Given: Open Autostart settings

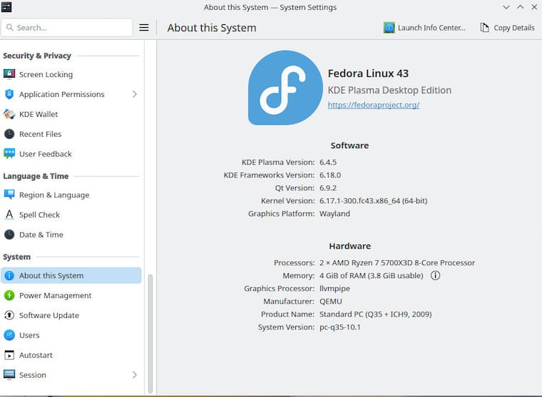Looking at the screenshot, I should [x=71, y=355].
